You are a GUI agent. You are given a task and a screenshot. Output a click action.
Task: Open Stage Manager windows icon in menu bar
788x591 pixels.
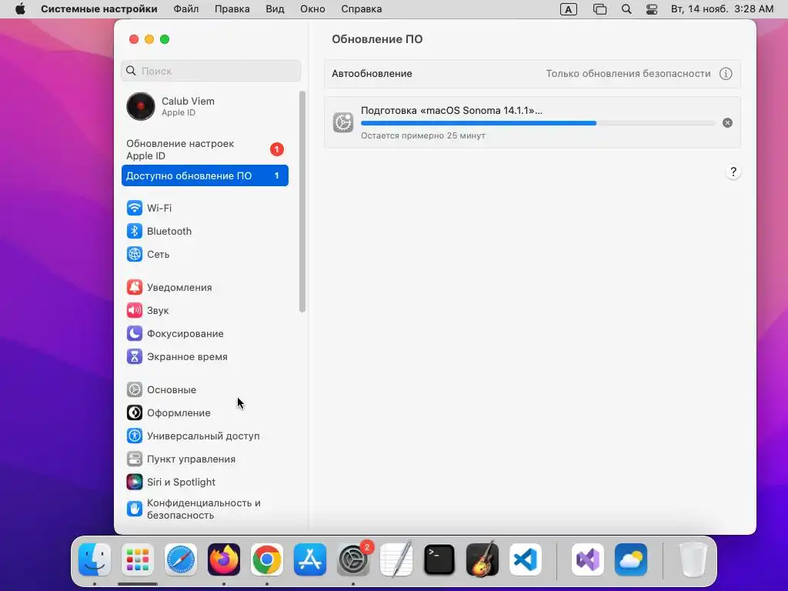(599, 9)
